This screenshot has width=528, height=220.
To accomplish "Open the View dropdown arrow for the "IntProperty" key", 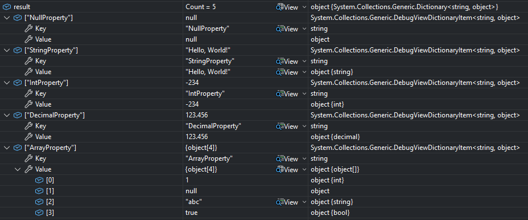I will click(x=304, y=93).
